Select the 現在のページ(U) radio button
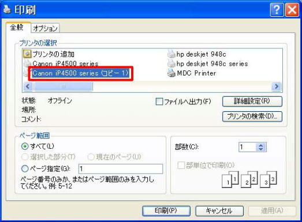Viewport: 302px width, 222px height. [91, 157]
